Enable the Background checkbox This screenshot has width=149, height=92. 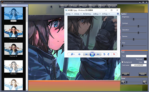pyautogui.click(x=122, y=62)
